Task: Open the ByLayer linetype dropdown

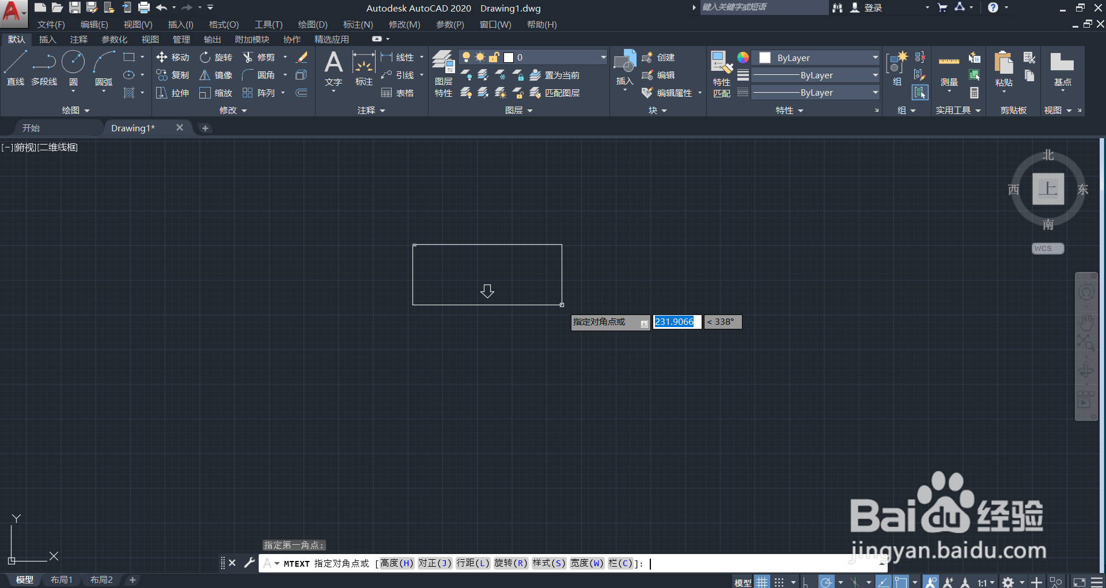Action: coord(816,92)
